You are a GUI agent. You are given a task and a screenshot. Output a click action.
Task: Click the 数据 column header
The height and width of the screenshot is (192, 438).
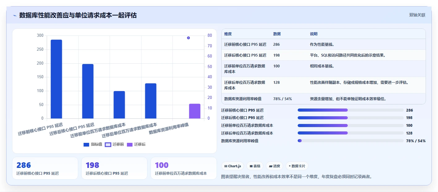(x=277, y=34)
